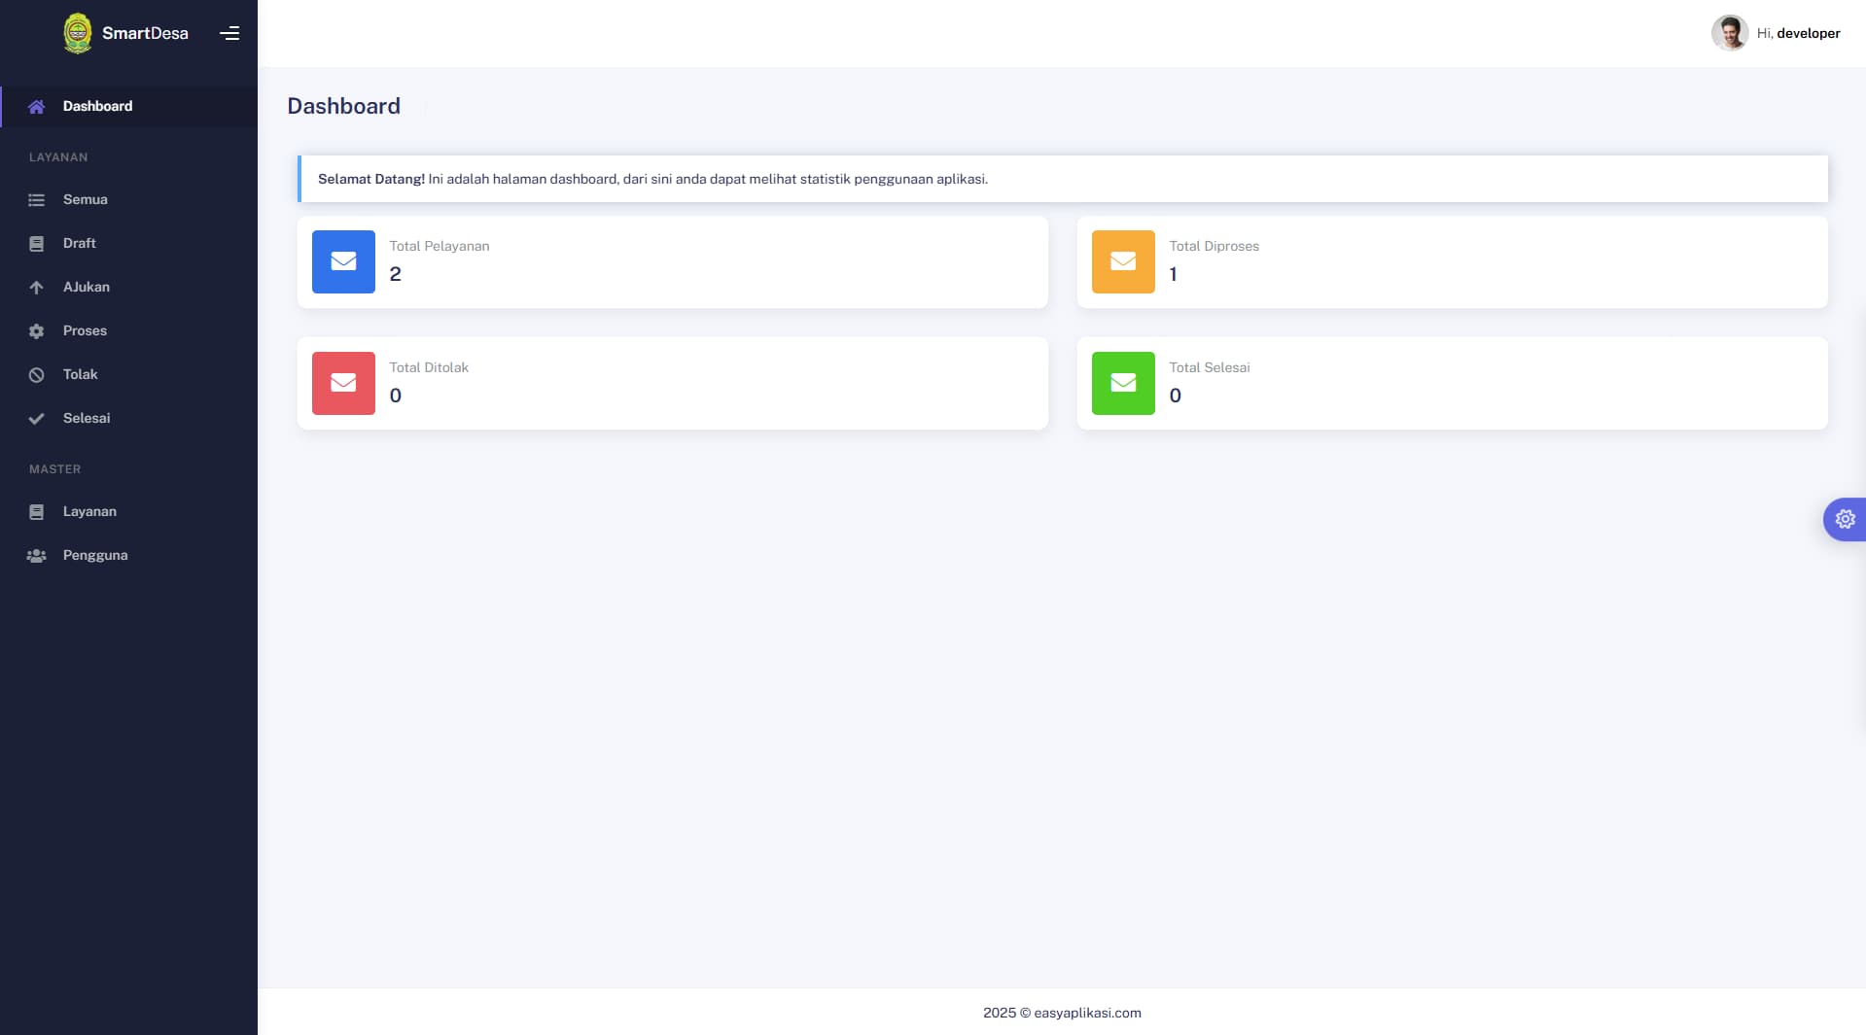
Task: Click the Selesai checkmark icon
Action: pyautogui.click(x=36, y=419)
